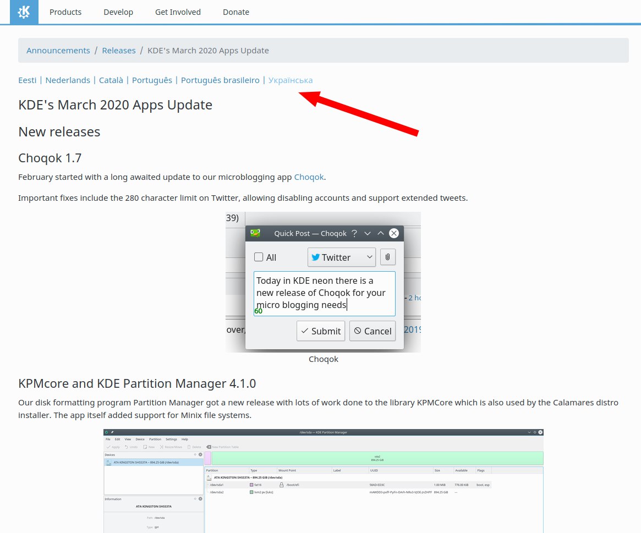Click the question mark help icon in Choqok titlebar
This screenshot has width=641, height=533.
(x=354, y=233)
